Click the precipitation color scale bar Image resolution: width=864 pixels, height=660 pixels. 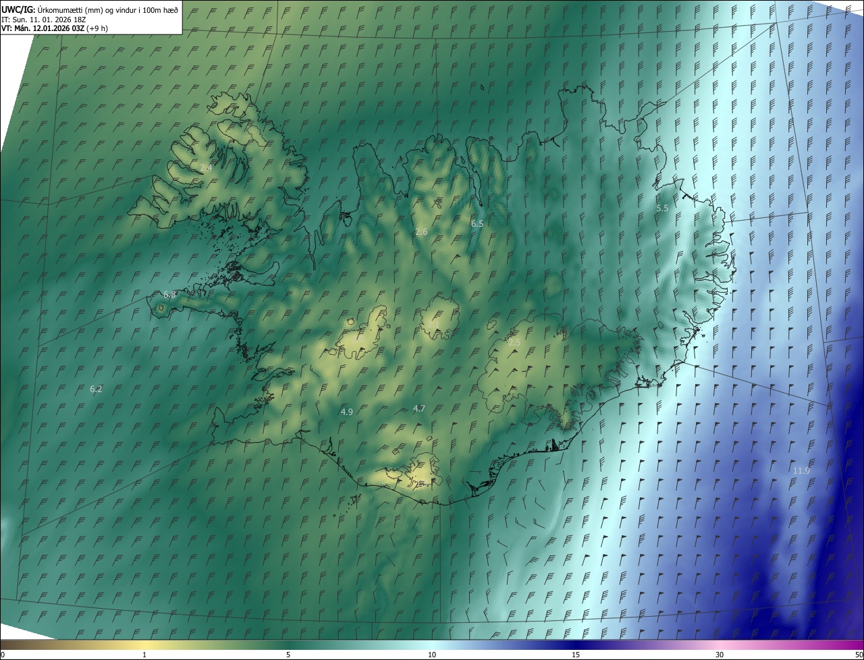(432, 644)
